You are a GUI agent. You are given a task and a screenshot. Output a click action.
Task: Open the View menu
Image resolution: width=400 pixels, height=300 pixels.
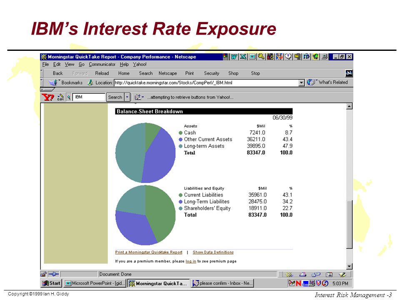[x=70, y=64]
